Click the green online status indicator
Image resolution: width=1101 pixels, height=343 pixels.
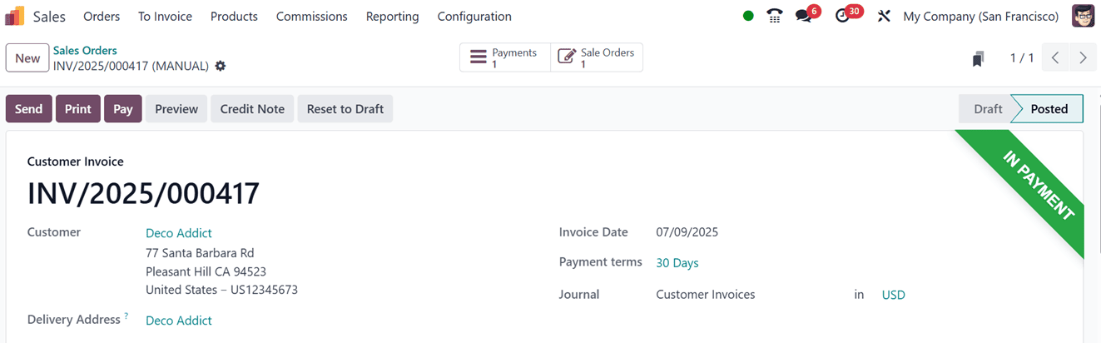point(748,16)
